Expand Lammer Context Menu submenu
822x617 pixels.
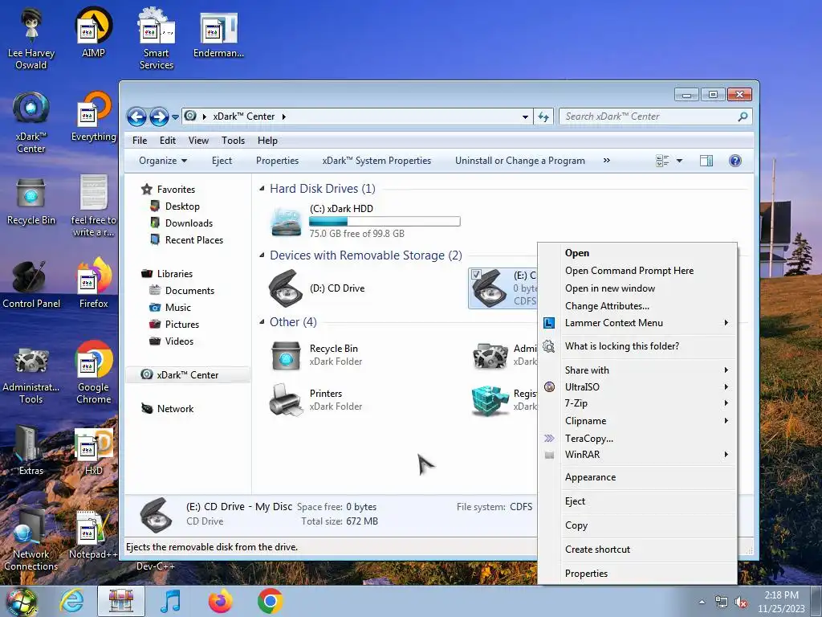[x=637, y=323]
